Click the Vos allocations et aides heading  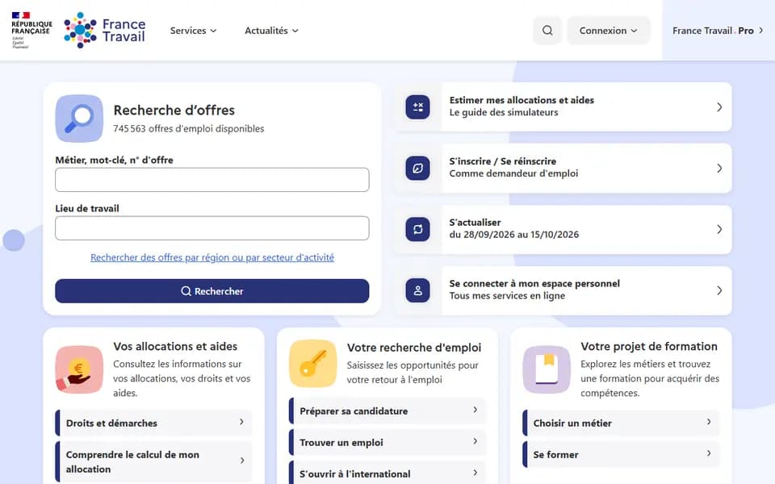tap(175, 347)
